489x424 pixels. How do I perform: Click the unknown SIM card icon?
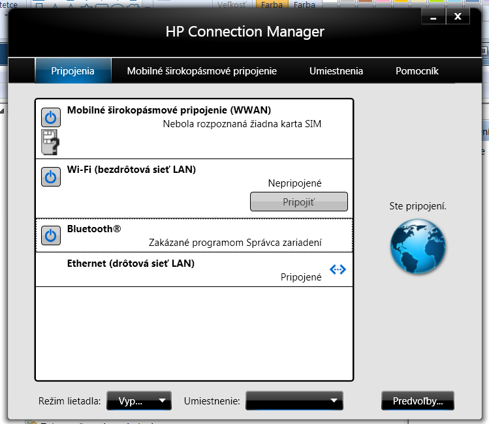pos(50,142)
